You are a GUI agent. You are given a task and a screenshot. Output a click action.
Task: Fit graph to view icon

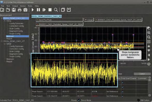(x=149, y=42)
